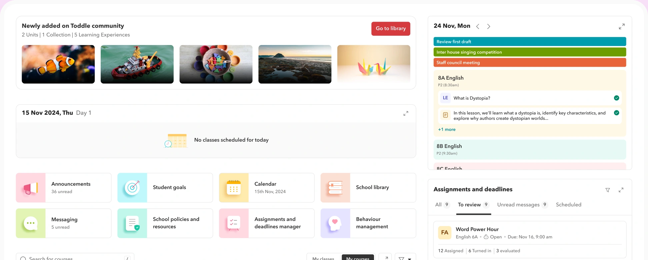Open the Student goals target icon
The height and width of the screenshot is (260, 648).
click(x=132, y=188)
